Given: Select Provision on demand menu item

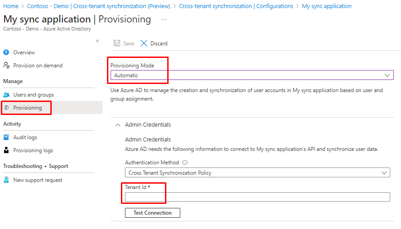Looking at the screenshot, I should (38, 66).
